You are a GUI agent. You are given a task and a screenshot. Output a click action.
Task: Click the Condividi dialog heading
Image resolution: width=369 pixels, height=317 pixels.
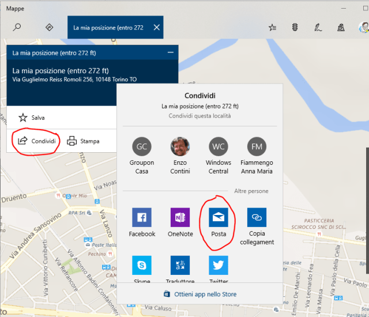tap(200, 96)
